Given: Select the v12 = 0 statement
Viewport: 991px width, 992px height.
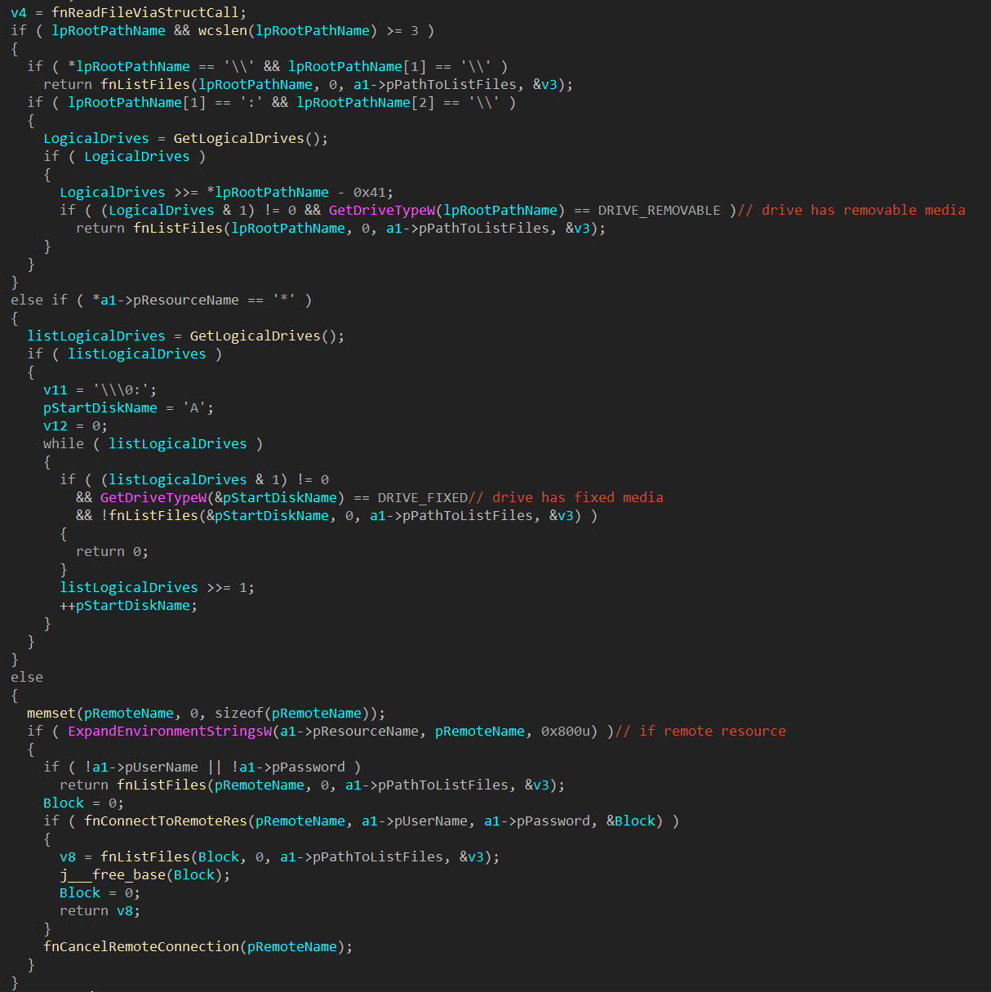Looking at the screenshot, I should point(75,425).
